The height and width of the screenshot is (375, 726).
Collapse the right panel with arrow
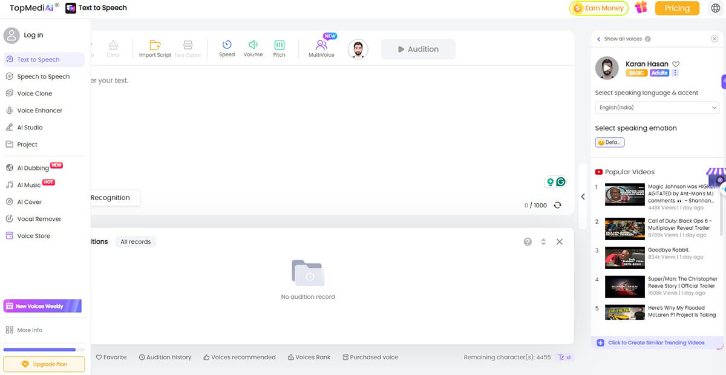click(x=583, y=197)
